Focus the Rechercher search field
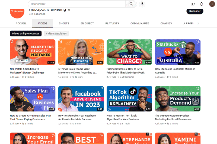The height and width of the screenshot is (144, 217). click(x=77, y=4)
